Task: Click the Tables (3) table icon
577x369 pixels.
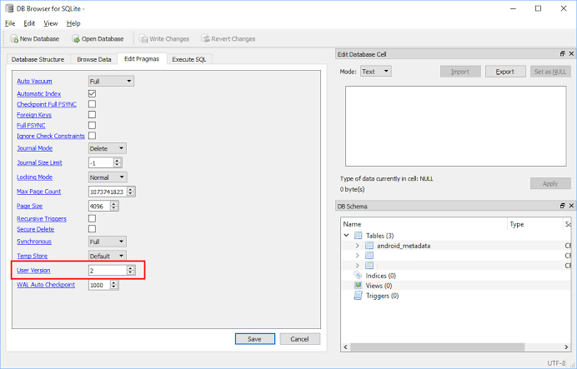Action: click(358, 235)
